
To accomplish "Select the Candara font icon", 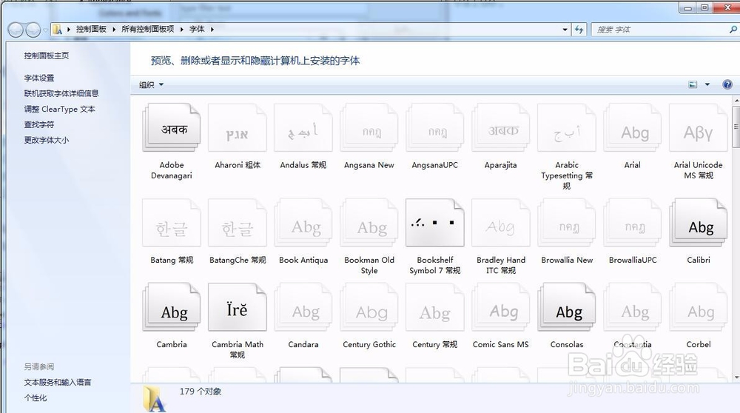I will (x=303, y=307).
